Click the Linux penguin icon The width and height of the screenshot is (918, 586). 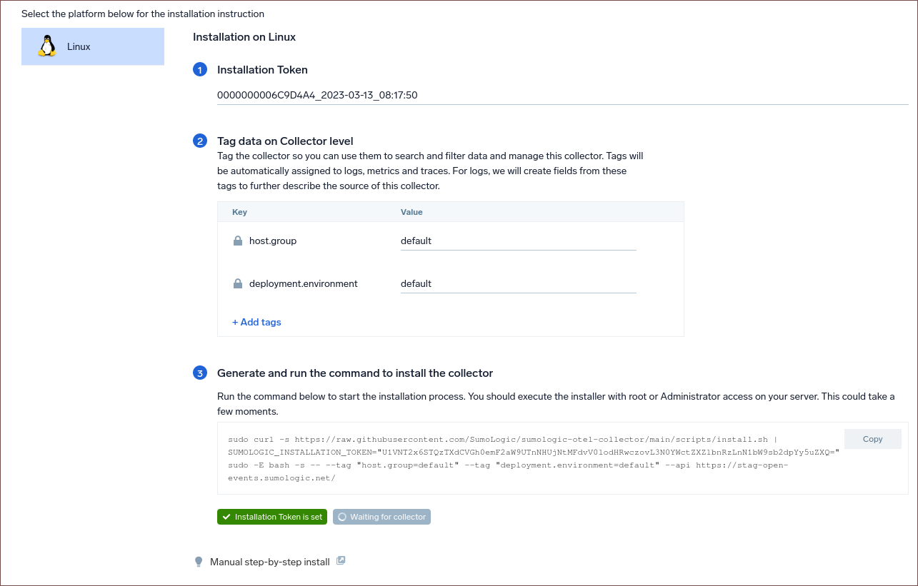click(47, 46)
